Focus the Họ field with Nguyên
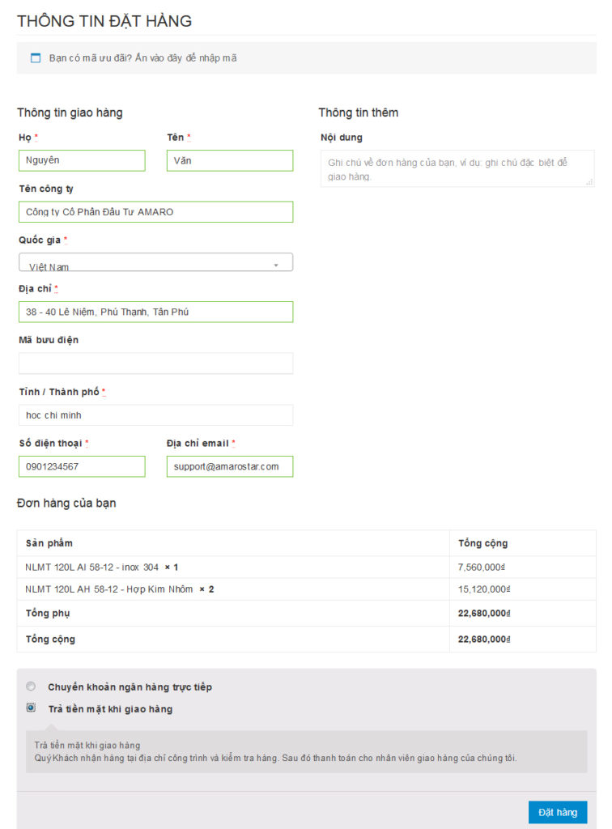This screenshot has height=829, width=612. tap(82, 161)
